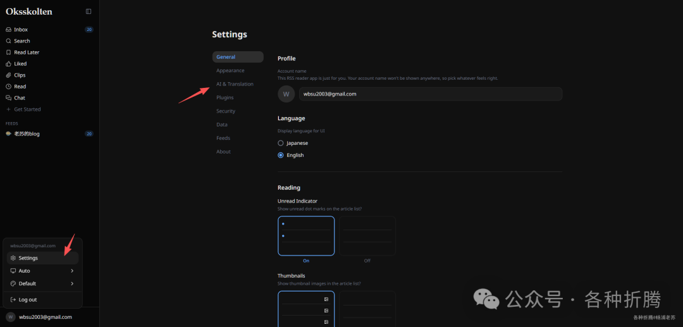
Task: Open Settings from the account popup menu
Action: click(x=43, y=258)
